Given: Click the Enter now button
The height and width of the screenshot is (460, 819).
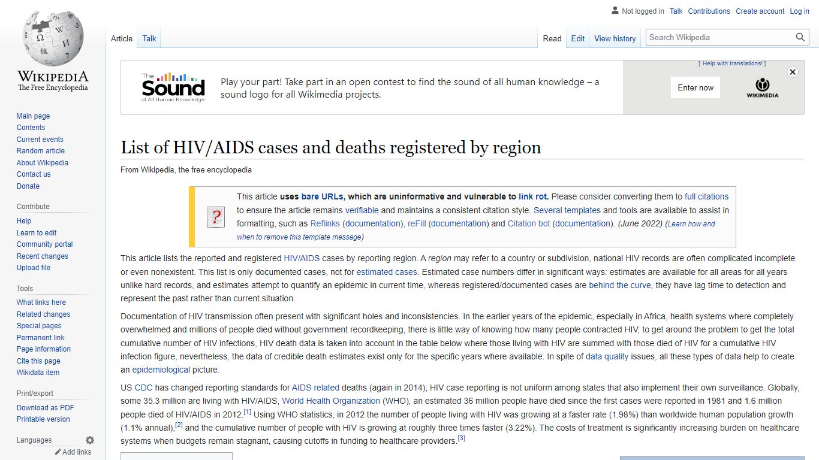Looking at the screenshot, I should pyautogui.click(x=695, y=87).
